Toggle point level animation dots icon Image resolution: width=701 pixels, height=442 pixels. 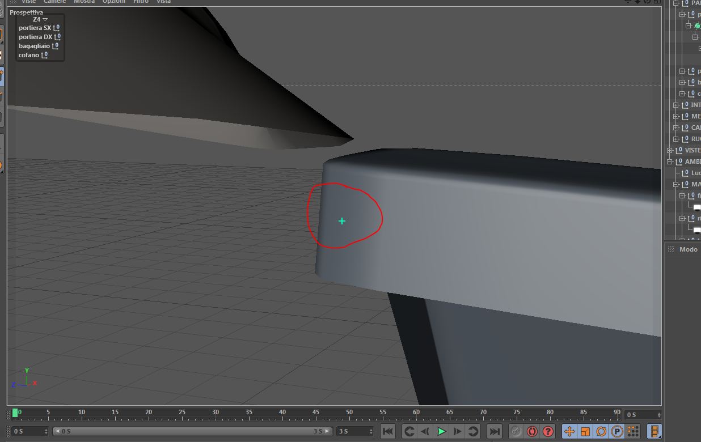point(633,431)
